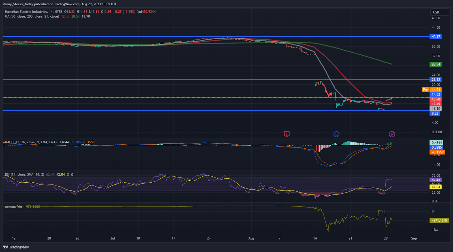Screen dimensions: 453x252
Task: Click the MA (50, close, 200, close, 21, close) legend
Action: point(32,16)
